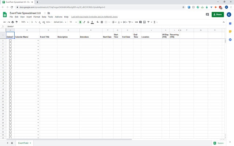Screen dimensions: 234x146
Task: Open the fill color picker
Action: point(98,22)
